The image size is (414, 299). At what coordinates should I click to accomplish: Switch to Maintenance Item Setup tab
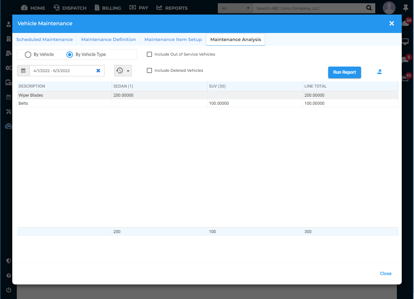coord(173,39)
